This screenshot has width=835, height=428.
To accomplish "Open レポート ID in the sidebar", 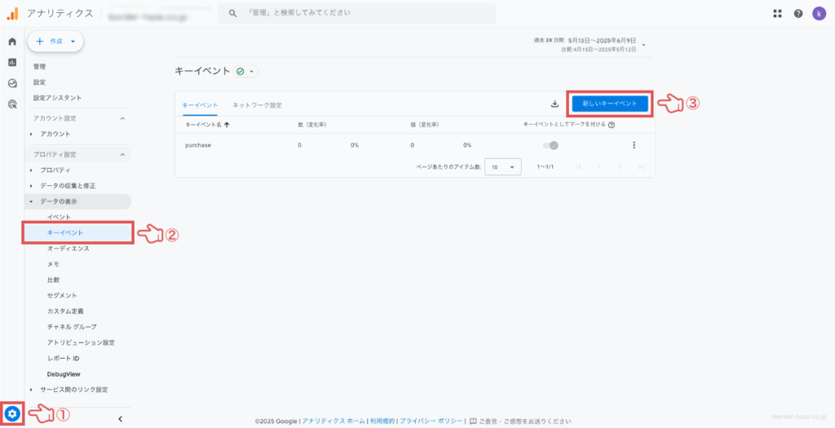I will [x=64, y=358].
